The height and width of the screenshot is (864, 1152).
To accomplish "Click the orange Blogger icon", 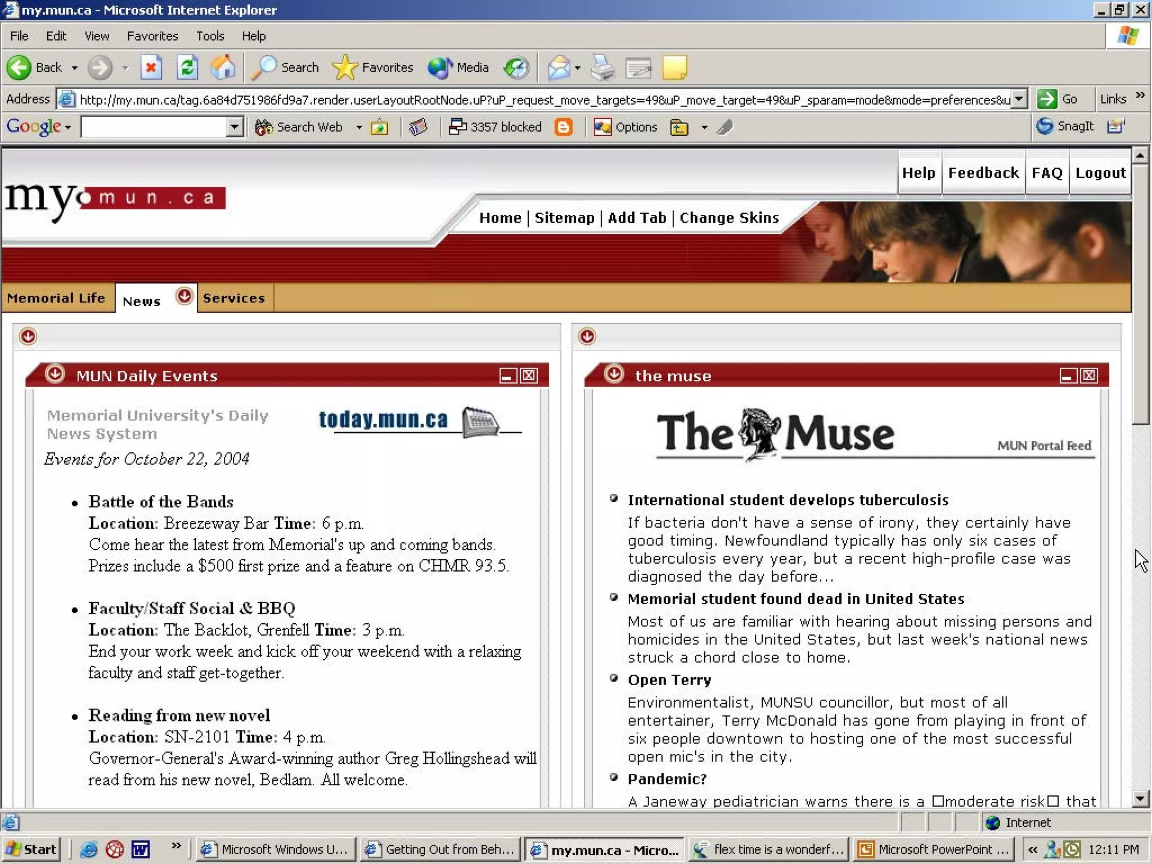I will coord(563,127).
